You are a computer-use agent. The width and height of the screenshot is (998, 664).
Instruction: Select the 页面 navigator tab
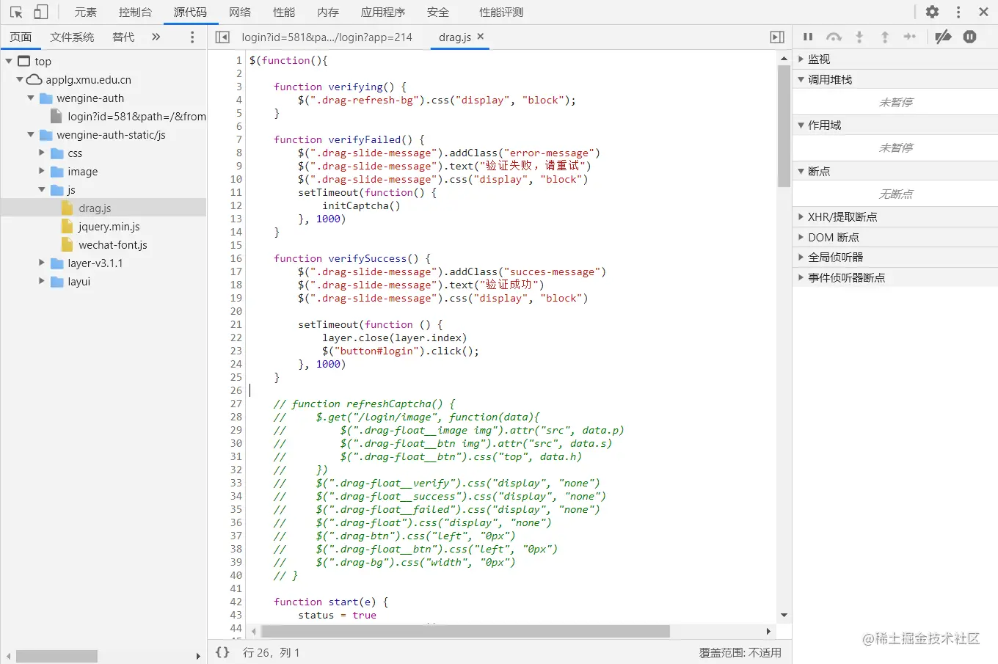(x=21, y=37)
